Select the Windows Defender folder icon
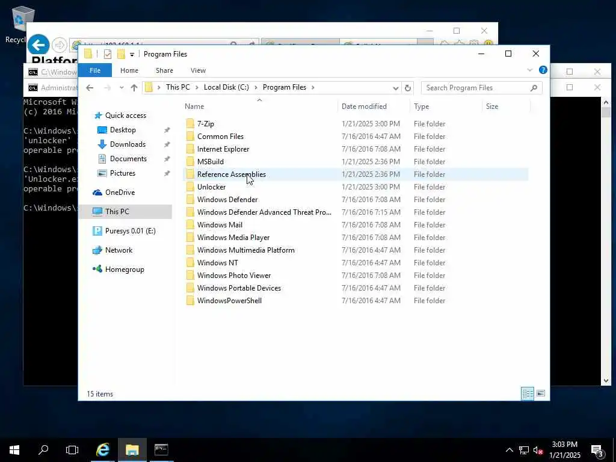616x462 pixels. pos(190,199)
